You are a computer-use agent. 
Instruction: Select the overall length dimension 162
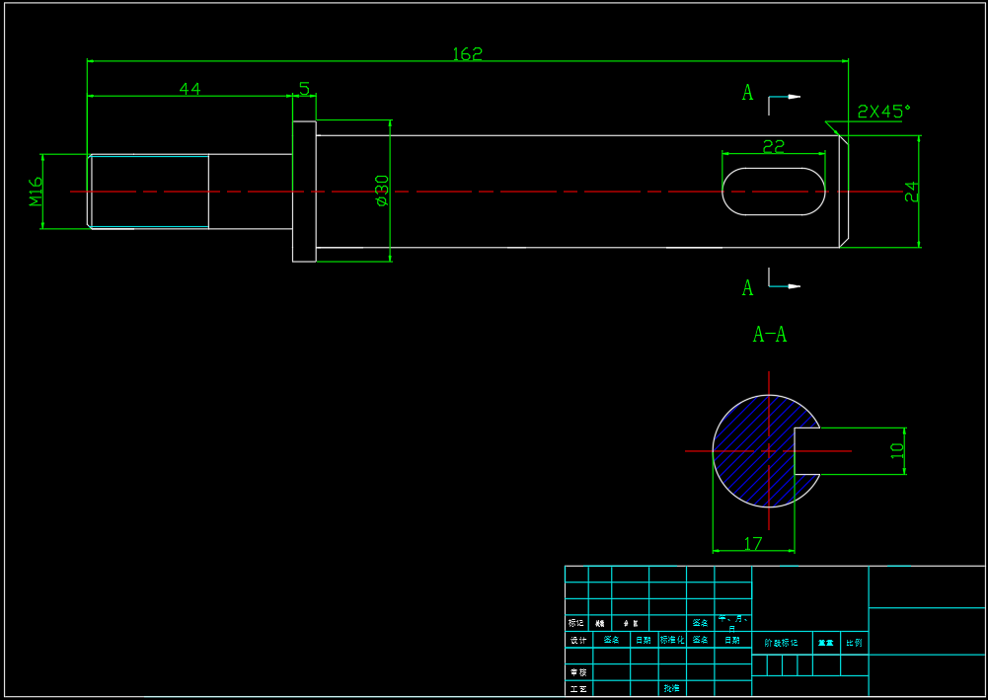[x=467, y=54]
